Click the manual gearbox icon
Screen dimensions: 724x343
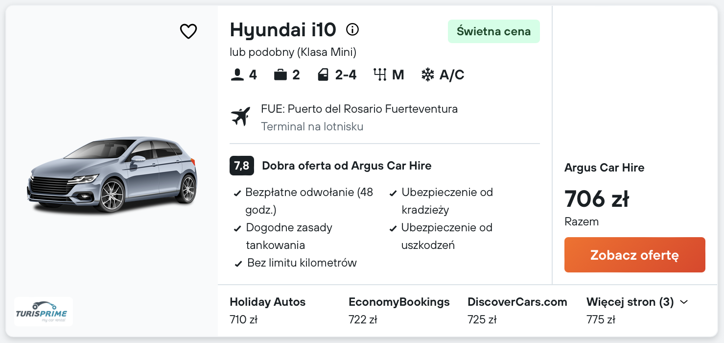[x=380, y=75]
